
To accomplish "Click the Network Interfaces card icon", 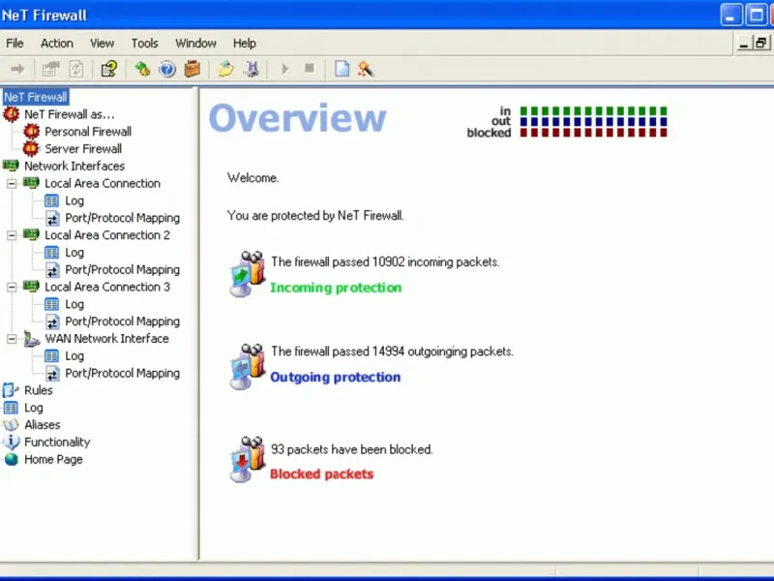I will point(11,166).
